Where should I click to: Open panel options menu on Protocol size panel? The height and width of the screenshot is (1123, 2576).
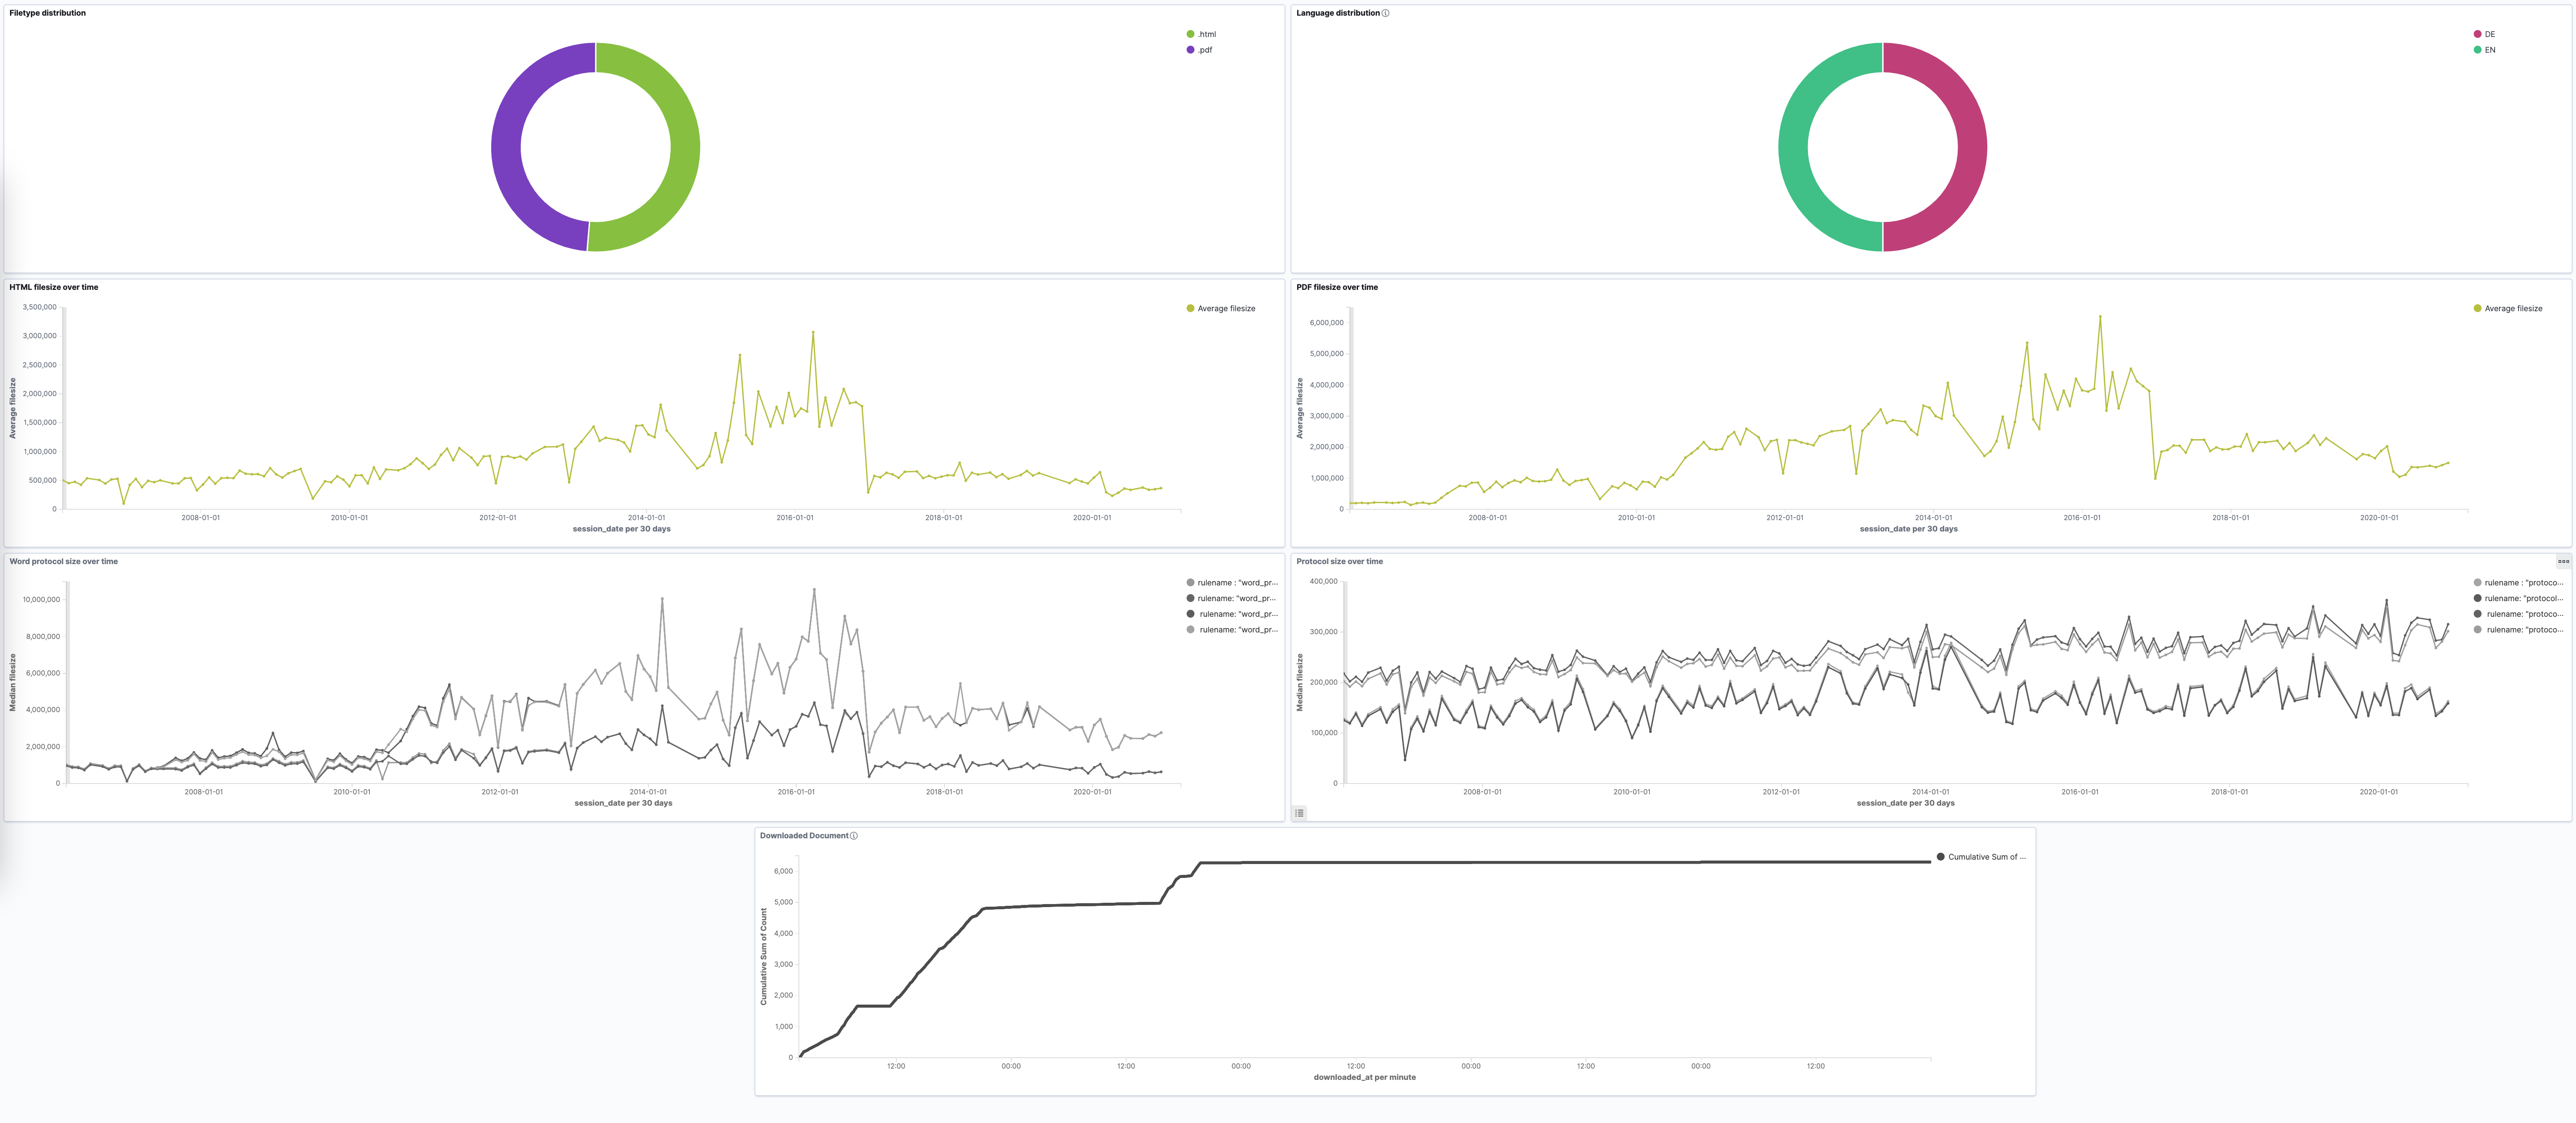click(2563, 561)
